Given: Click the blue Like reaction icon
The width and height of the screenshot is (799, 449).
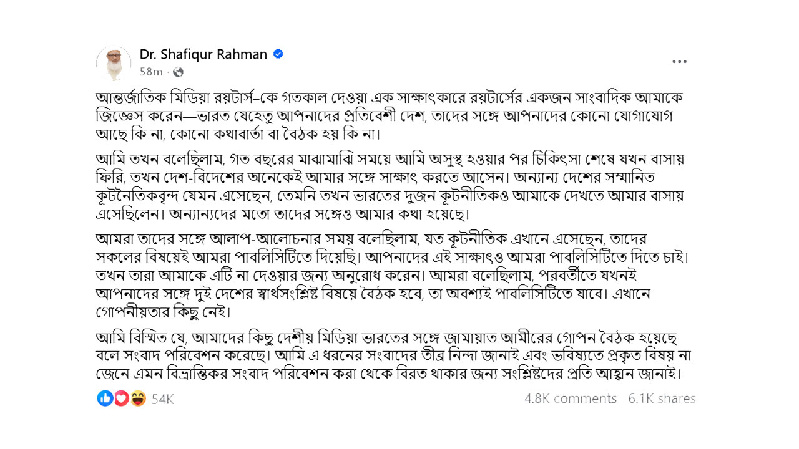Looking at the screenshot, I should click(105, 398).
